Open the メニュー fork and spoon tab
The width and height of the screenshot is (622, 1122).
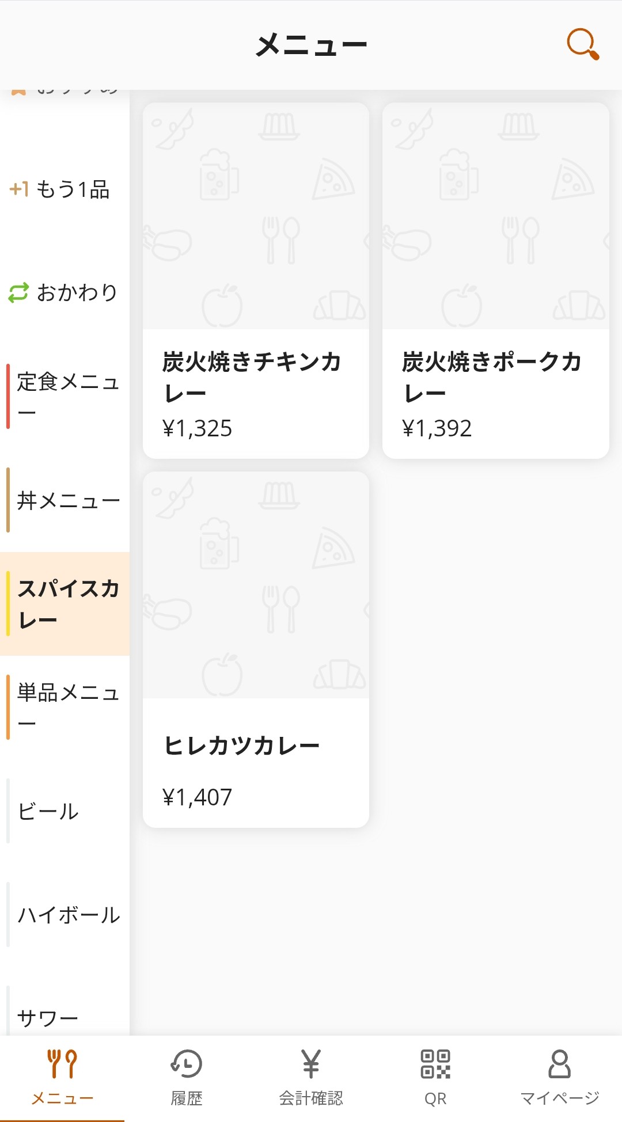click(x=62, y=1064)
